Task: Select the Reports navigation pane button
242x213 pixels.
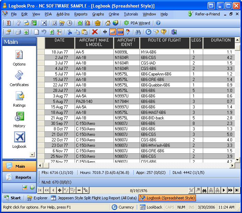Action: (19, 177)
